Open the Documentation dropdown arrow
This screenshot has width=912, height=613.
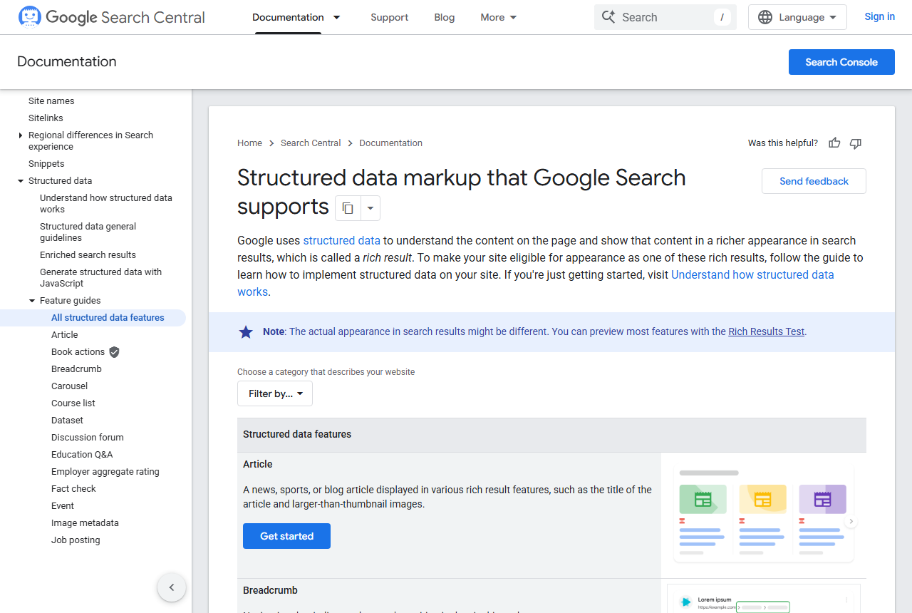coord(337,17)
